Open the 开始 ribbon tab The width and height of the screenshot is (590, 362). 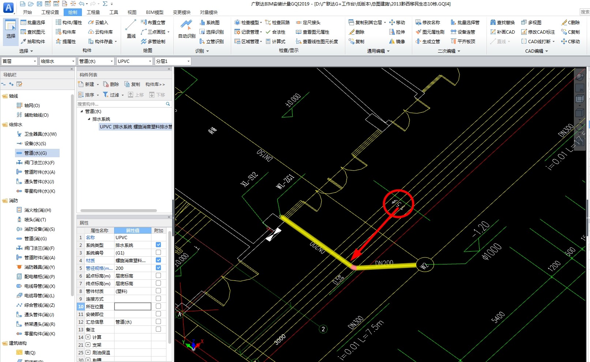(x=27, y=12)
